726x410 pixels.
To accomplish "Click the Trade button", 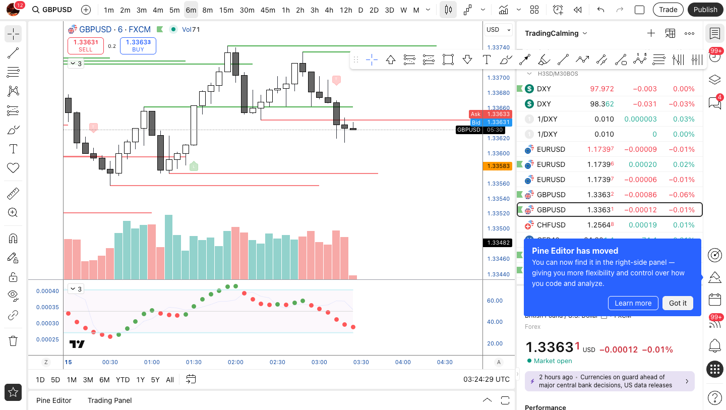I will click(668, 10).
